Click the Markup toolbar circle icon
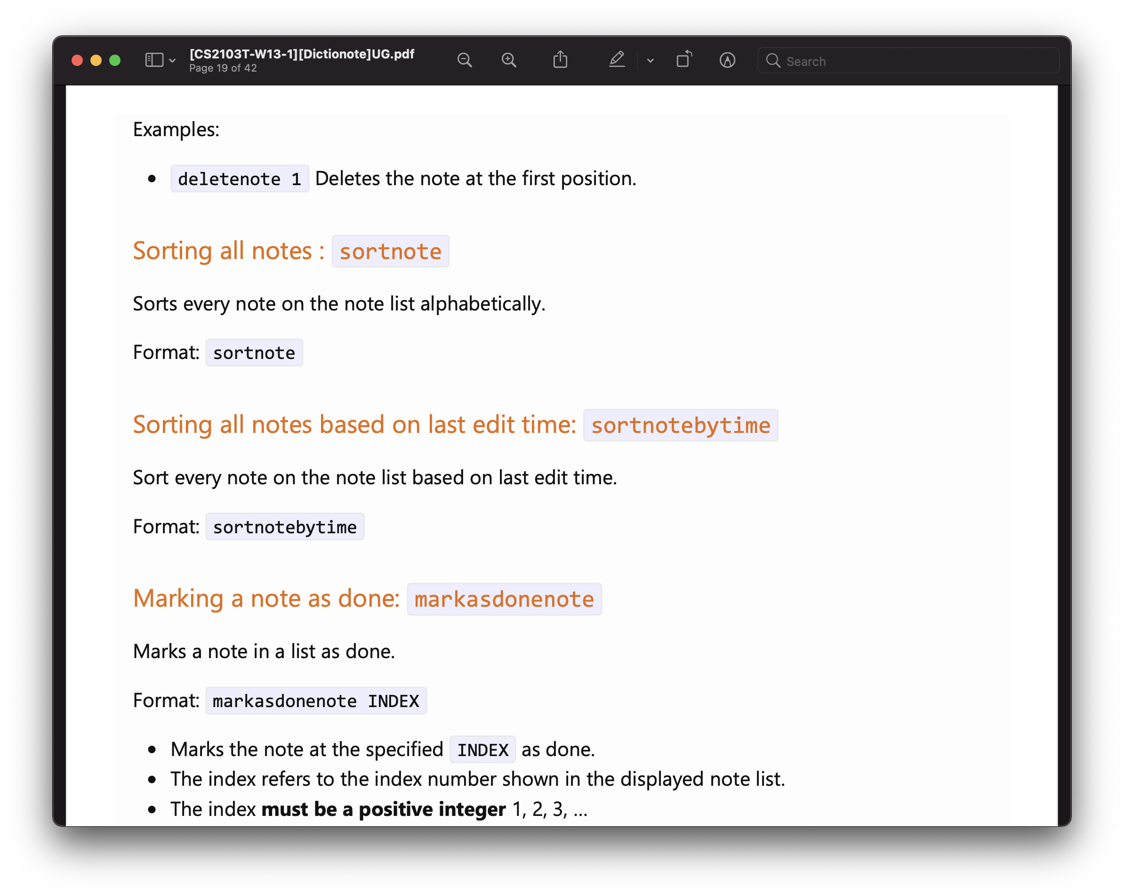Viewport: 1124px width, 896px height. coord(727,60)
